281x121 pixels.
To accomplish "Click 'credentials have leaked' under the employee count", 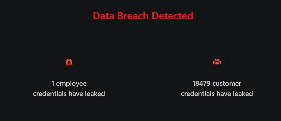I will (x=69, y=93).
